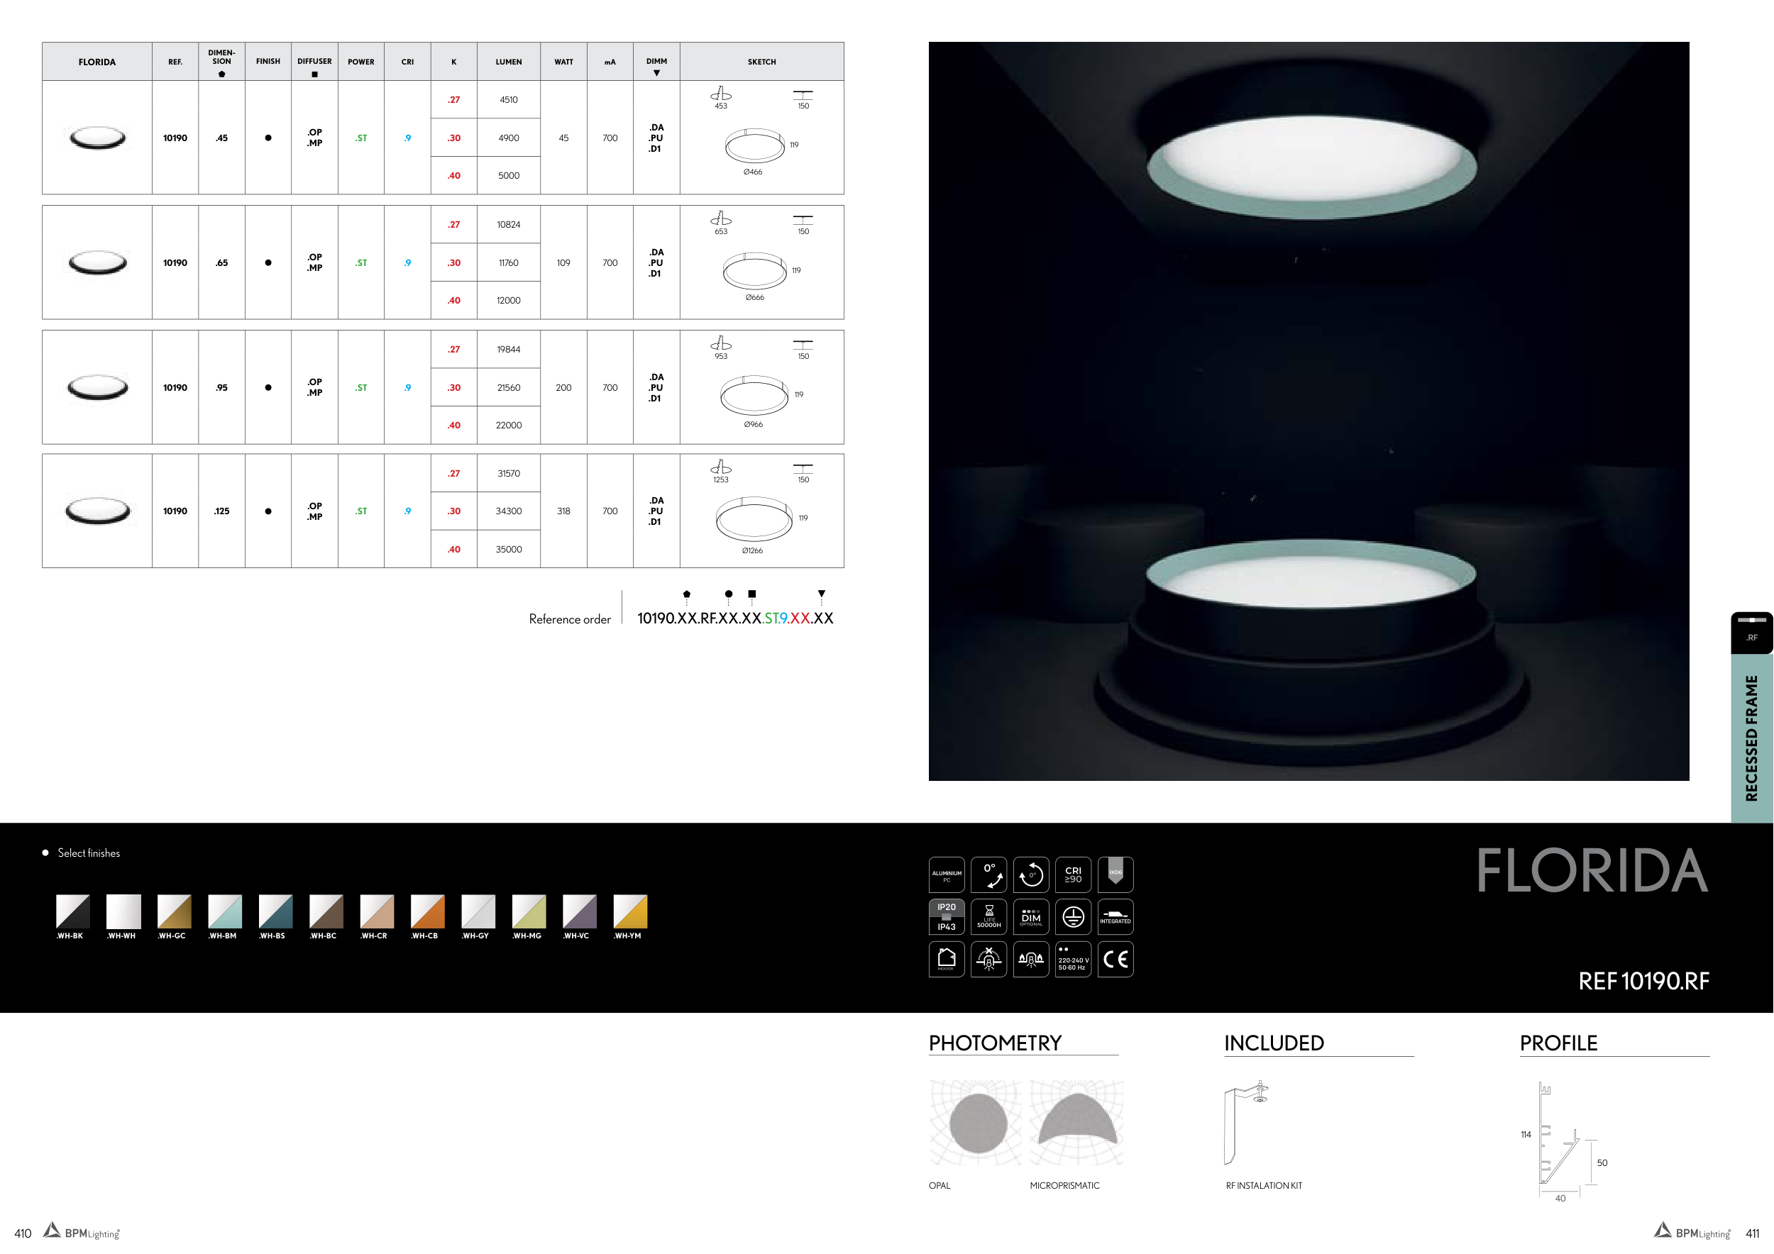Click the 220-240 V voltage icon

point(1072,959)
